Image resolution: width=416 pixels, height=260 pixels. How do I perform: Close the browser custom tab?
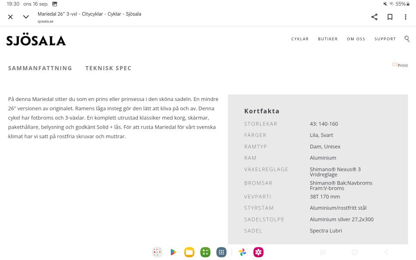10,17
